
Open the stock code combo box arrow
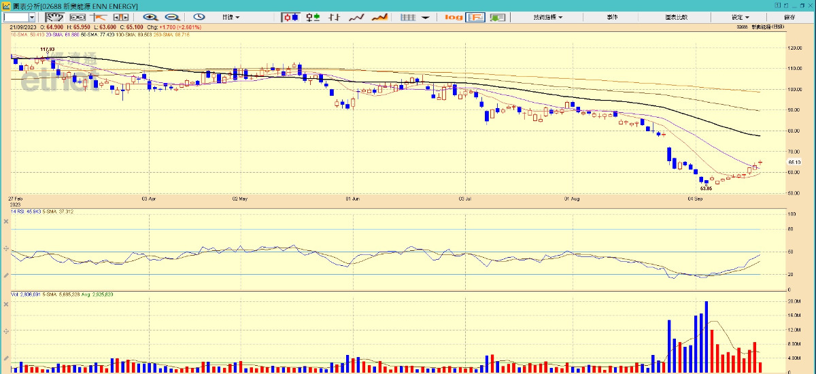[x=32, y=17]
